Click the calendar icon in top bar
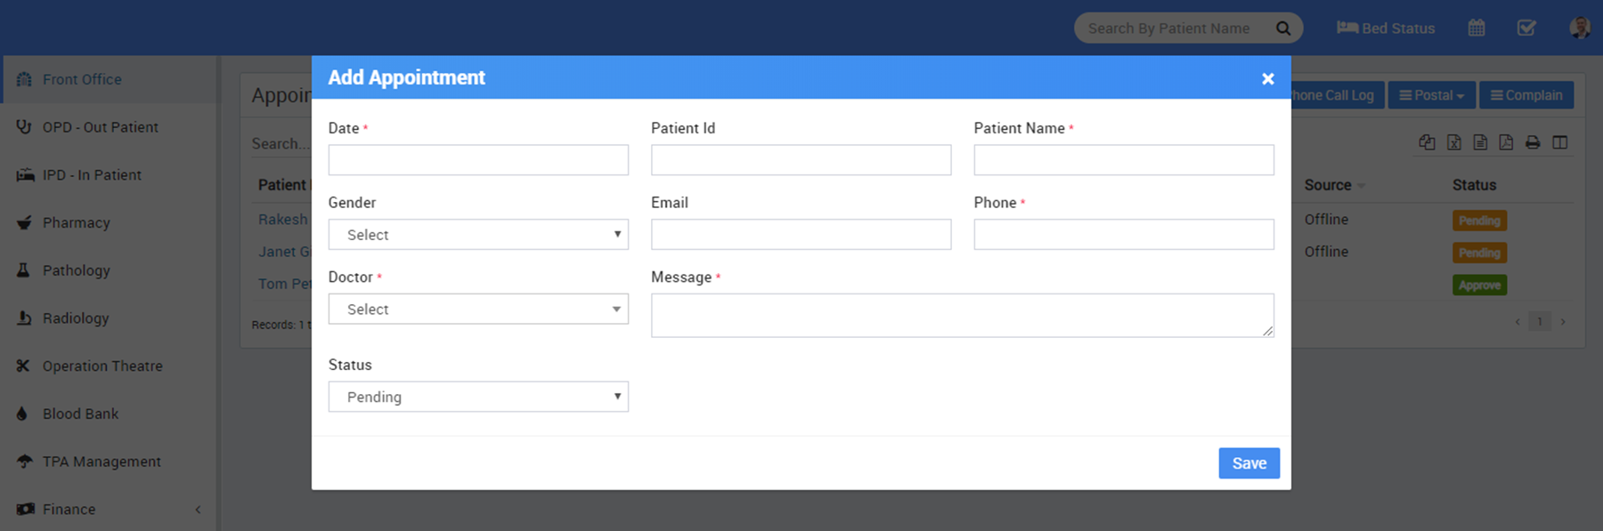The image size is (1603, 531). (1476, 28)
